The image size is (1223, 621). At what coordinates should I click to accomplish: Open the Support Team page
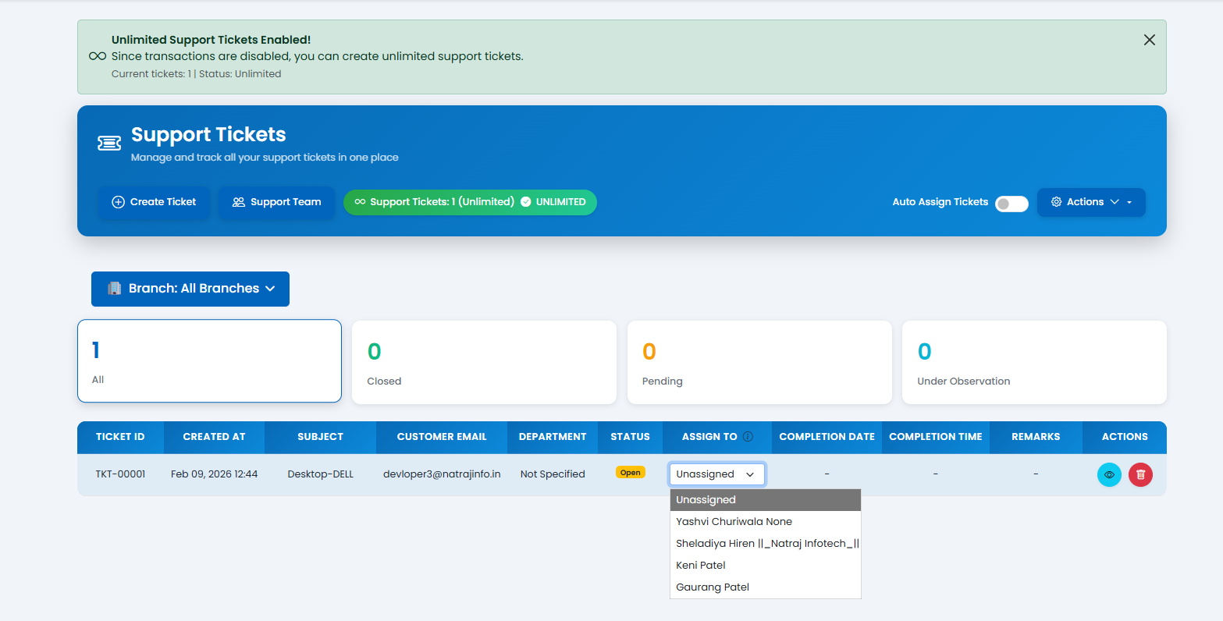(276, 202)
